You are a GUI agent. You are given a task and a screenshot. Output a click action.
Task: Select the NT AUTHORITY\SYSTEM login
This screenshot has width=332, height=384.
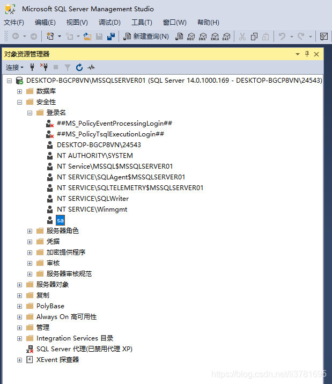tap(95, 156)
